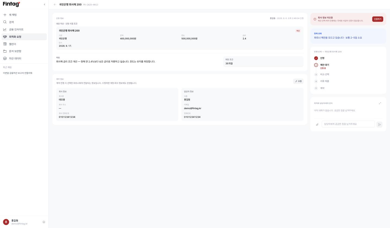The image size is (390, 228).
Task: Attach a file with the paperclip icon
Action: (317, 124)
